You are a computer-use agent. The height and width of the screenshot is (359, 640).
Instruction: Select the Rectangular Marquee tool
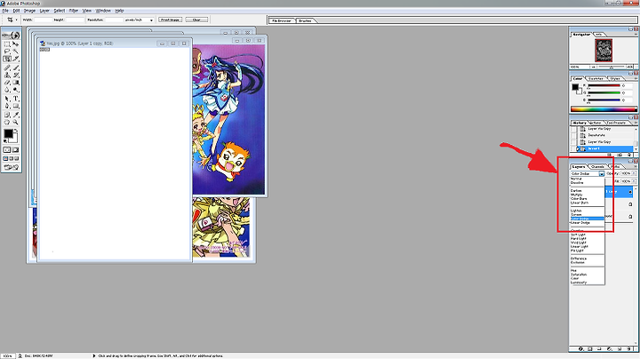pos(7,44)
